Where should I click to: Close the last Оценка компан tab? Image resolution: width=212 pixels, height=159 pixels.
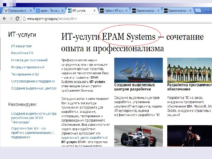[191, 11]
